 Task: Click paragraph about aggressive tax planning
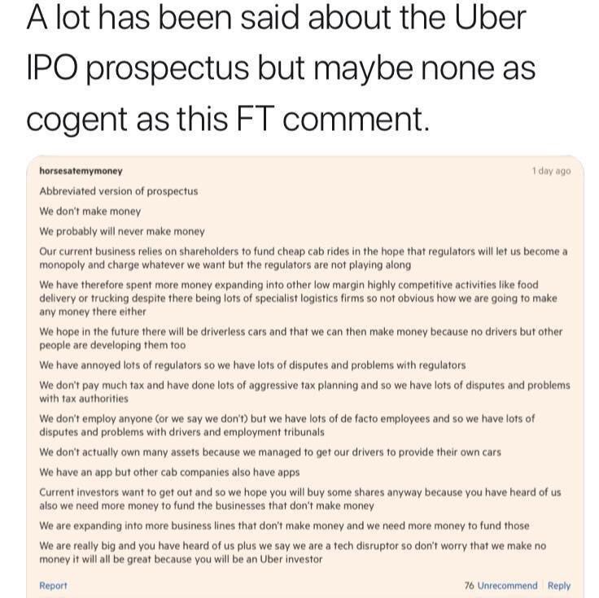[x=301, y=391]
